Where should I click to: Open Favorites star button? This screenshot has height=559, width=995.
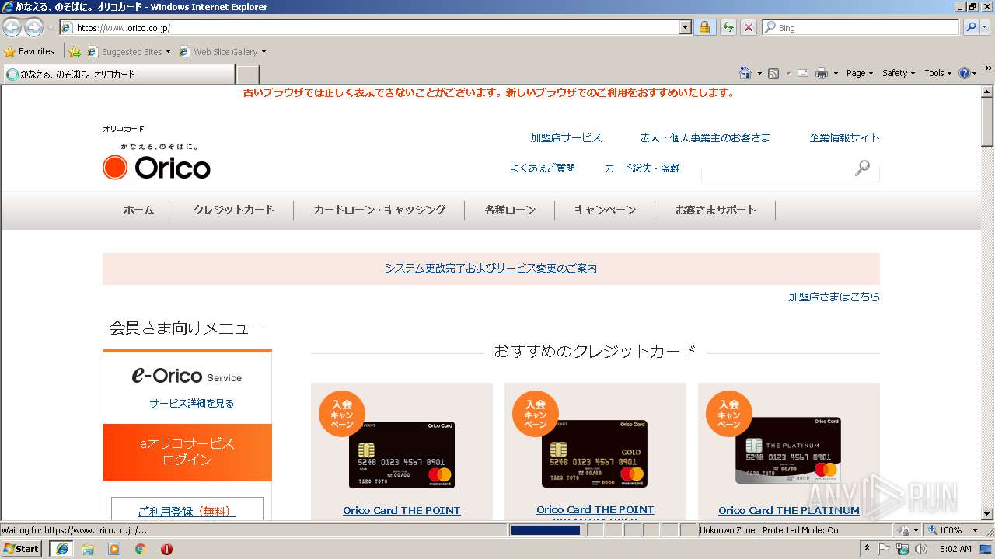(30, 51)
